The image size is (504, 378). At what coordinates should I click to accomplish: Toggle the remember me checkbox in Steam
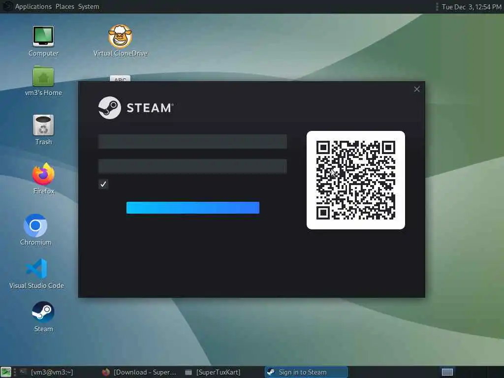click(x=103, y=184)
